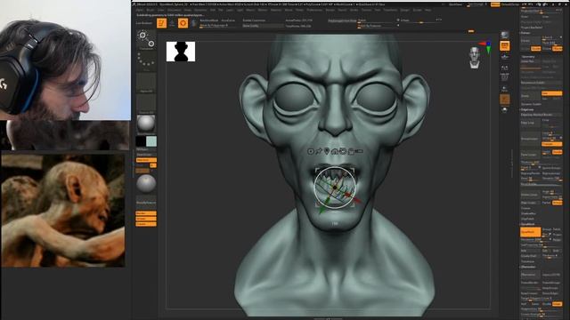Toggle gizmo Sticky mode icon
570x320 pixels.
pos(319,151)
